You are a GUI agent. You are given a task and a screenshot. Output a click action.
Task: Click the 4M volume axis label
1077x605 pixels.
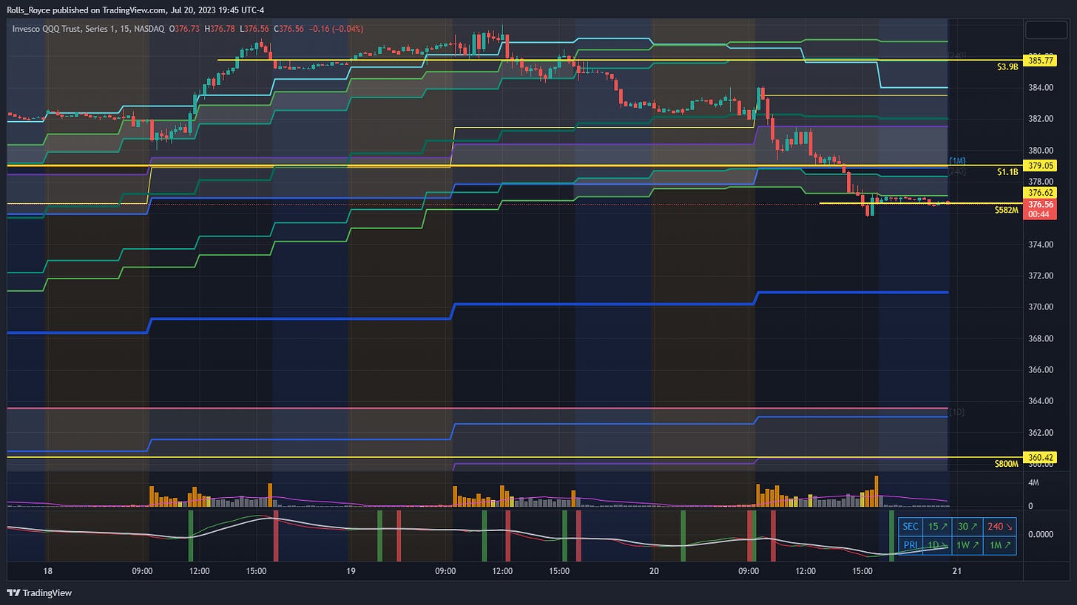1033,482
